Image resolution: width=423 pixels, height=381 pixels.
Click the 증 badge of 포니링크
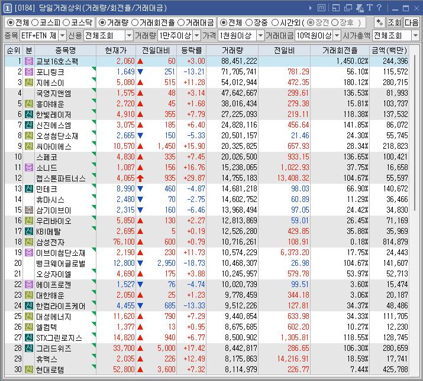pyautogui.click(x=29, y=71)
